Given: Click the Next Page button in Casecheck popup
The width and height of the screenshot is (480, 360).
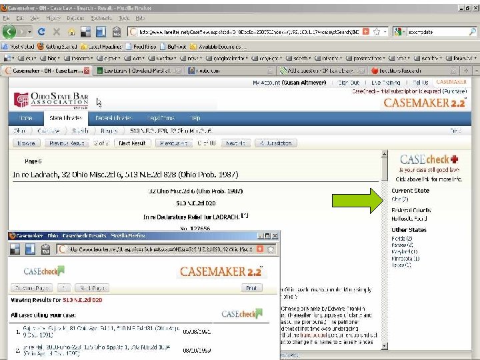Looking at the screenshot, I should tap(92, 288).
